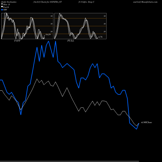Click the 4.76 value in FULL chart
The width and height of the screenshot is (162, 162).
pos(100,37)
